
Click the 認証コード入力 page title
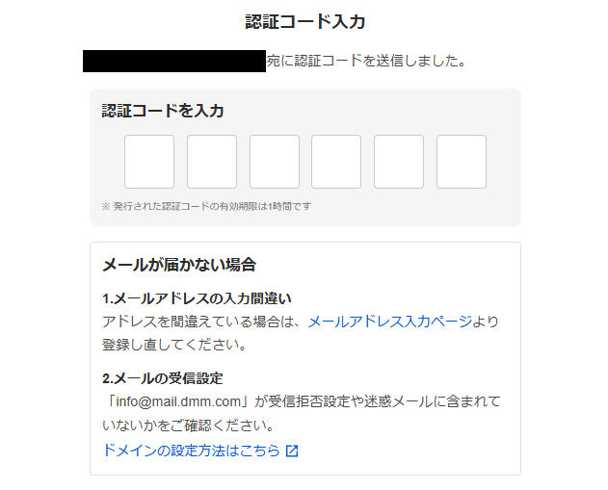(x=305, y=22)
